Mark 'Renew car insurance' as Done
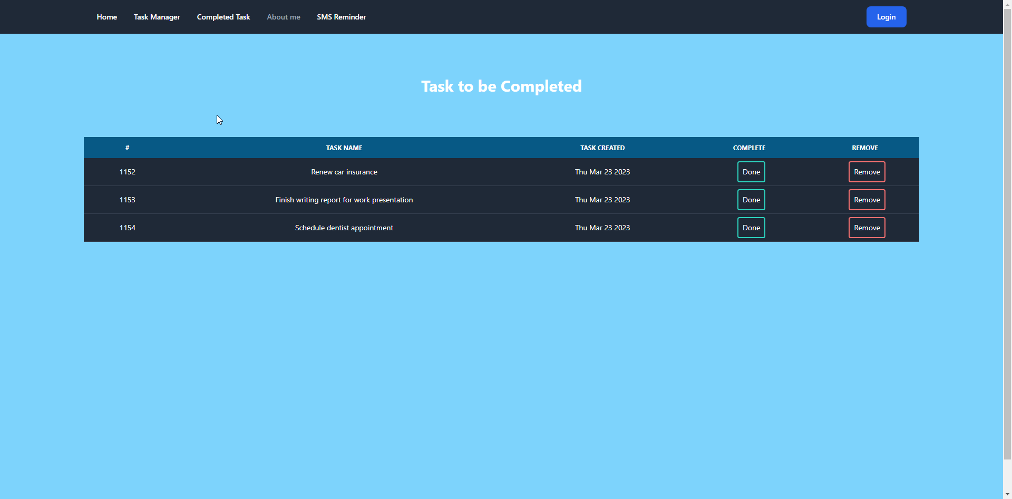Viewport: 1012px width, 499px height. click(751, 171)
